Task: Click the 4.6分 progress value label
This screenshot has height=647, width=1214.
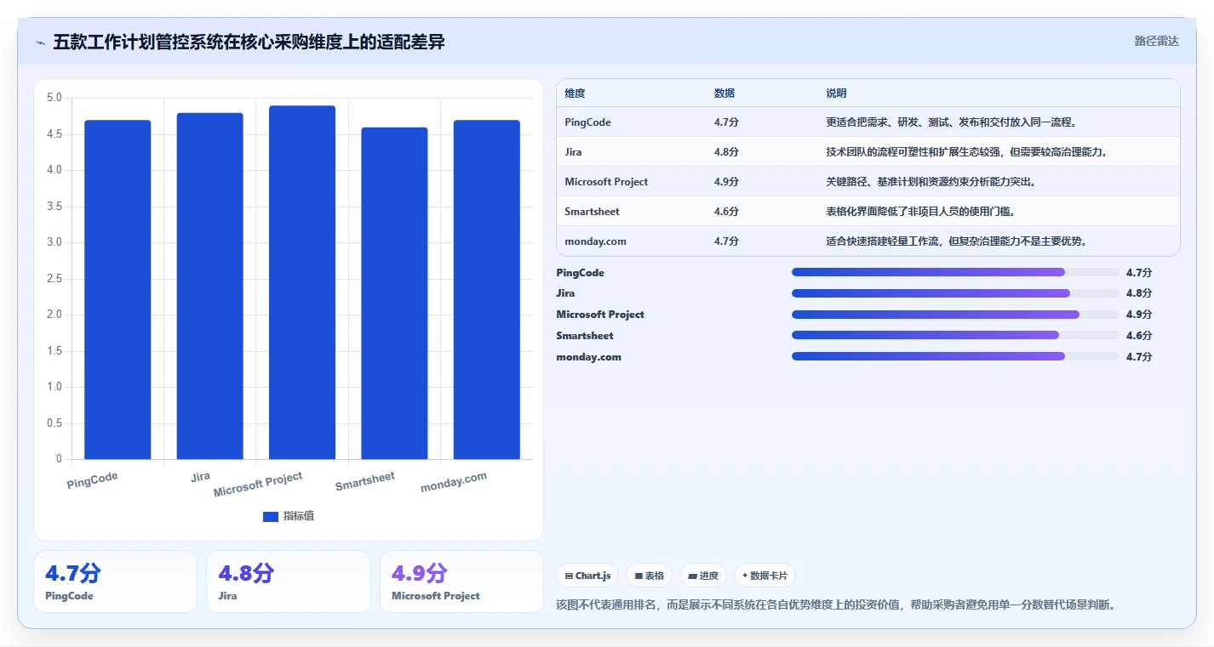Action: pyautogui.click(x=1138, y=336)
